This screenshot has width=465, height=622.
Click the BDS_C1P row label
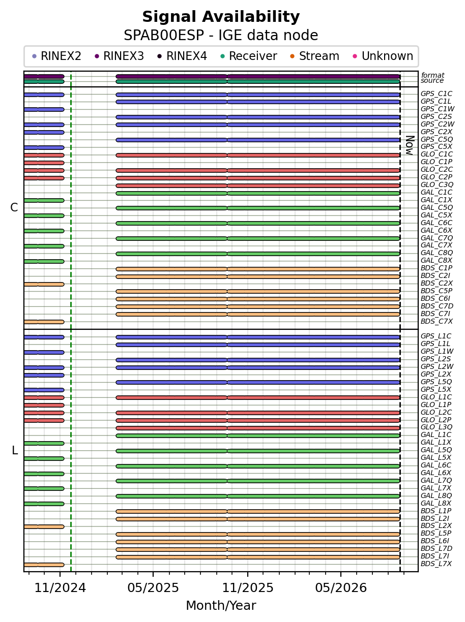(436, 268)
